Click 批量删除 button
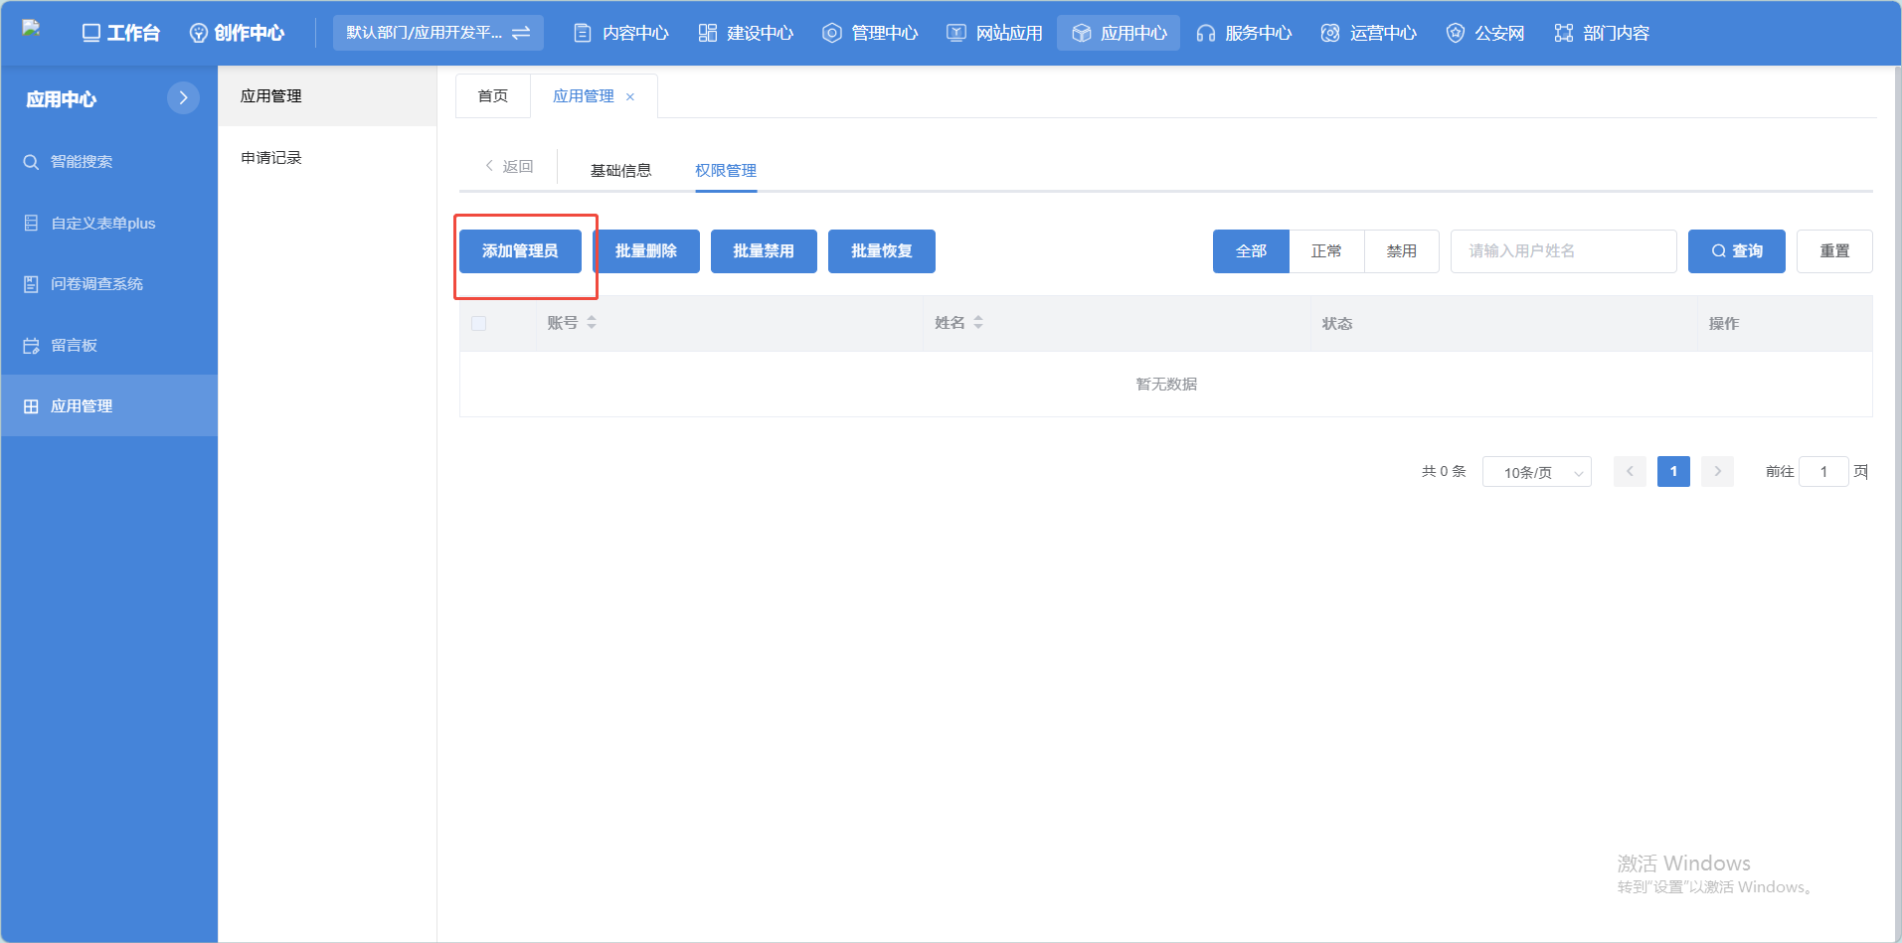Image resolution: width=1902 pixels, height=943 pixels. [646, 251]
